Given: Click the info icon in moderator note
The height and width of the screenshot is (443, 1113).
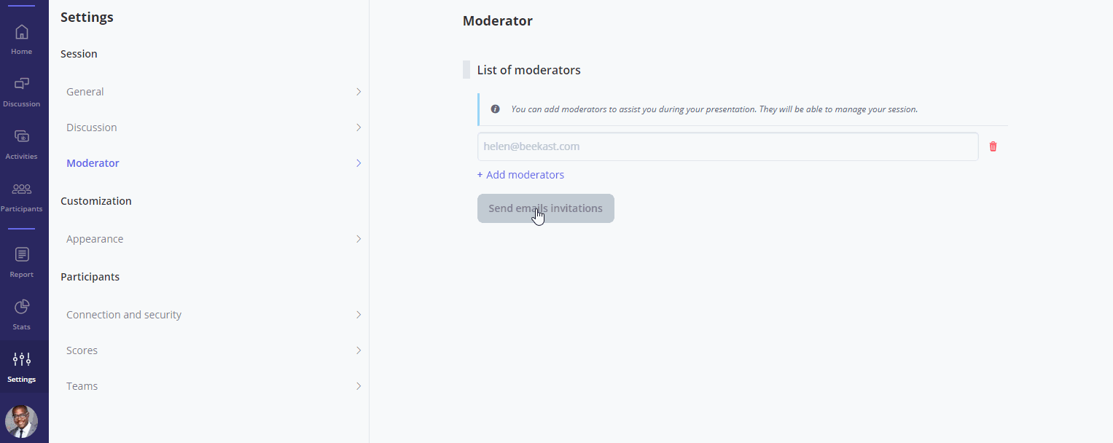Looking at the screenshot, I should pyautogui.click(x=496, y=109).
